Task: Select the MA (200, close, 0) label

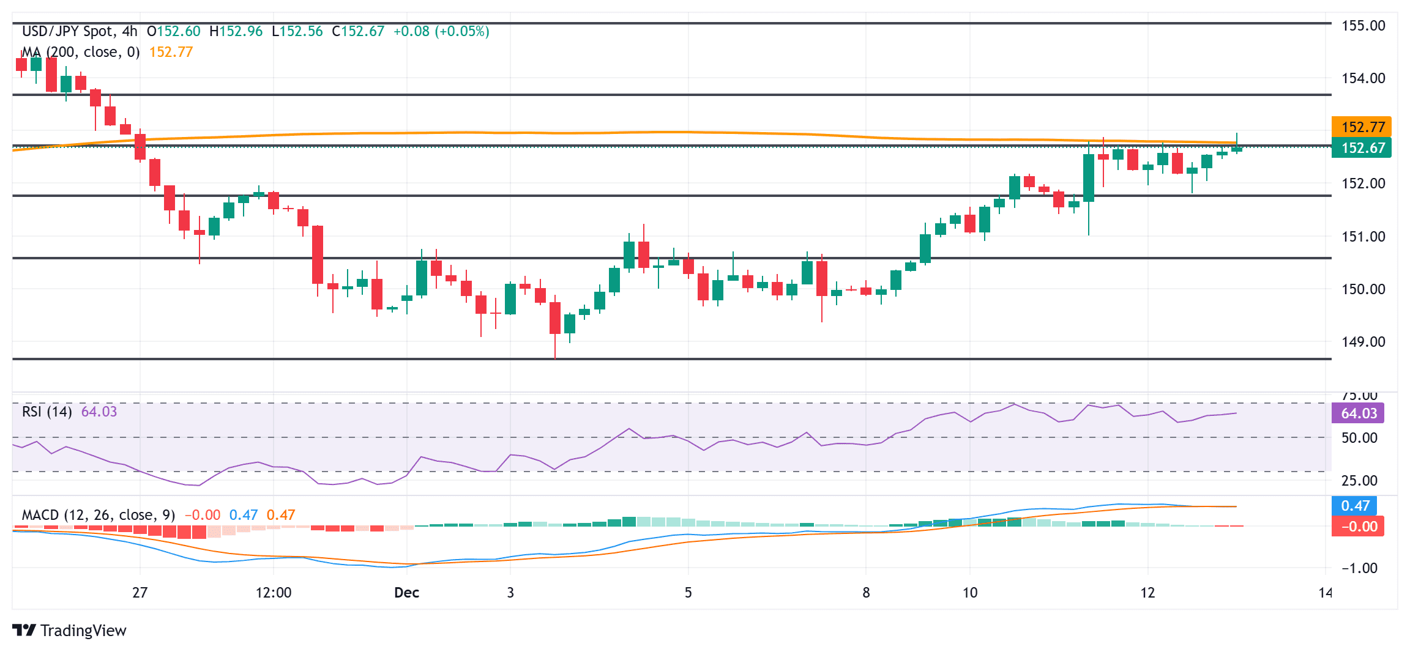Action: coord(81,52)
